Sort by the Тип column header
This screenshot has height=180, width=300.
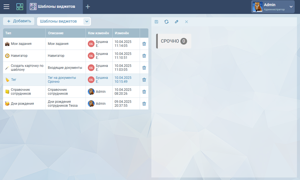click(8, 33)
